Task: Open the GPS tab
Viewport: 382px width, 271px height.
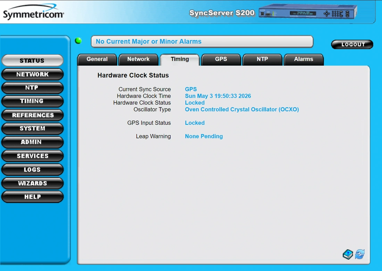Action: pos(221,59)
